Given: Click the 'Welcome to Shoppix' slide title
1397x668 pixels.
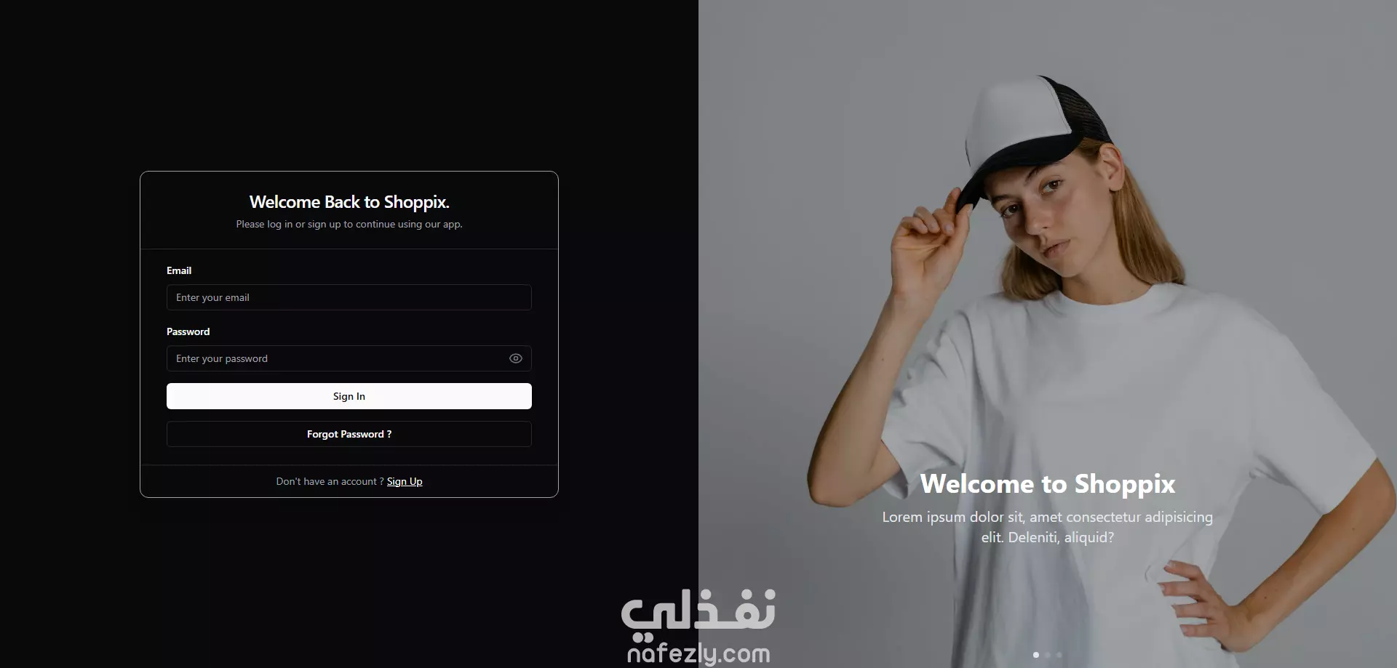Looking at the screenshot, I should click(1048, 483).
